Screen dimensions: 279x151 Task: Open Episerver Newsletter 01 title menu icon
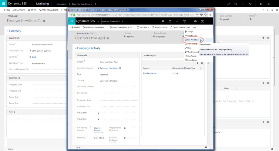(x=44, y=21)
